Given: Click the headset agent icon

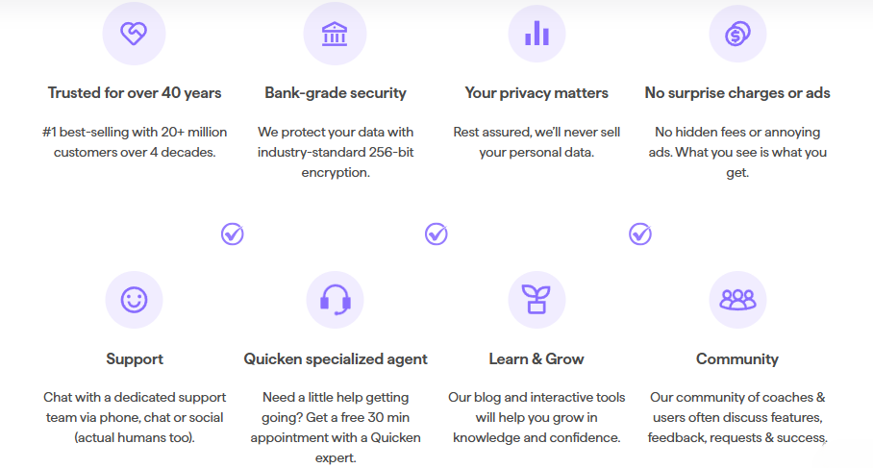Looking at the screenshot, I should click(x=335, y=300).
